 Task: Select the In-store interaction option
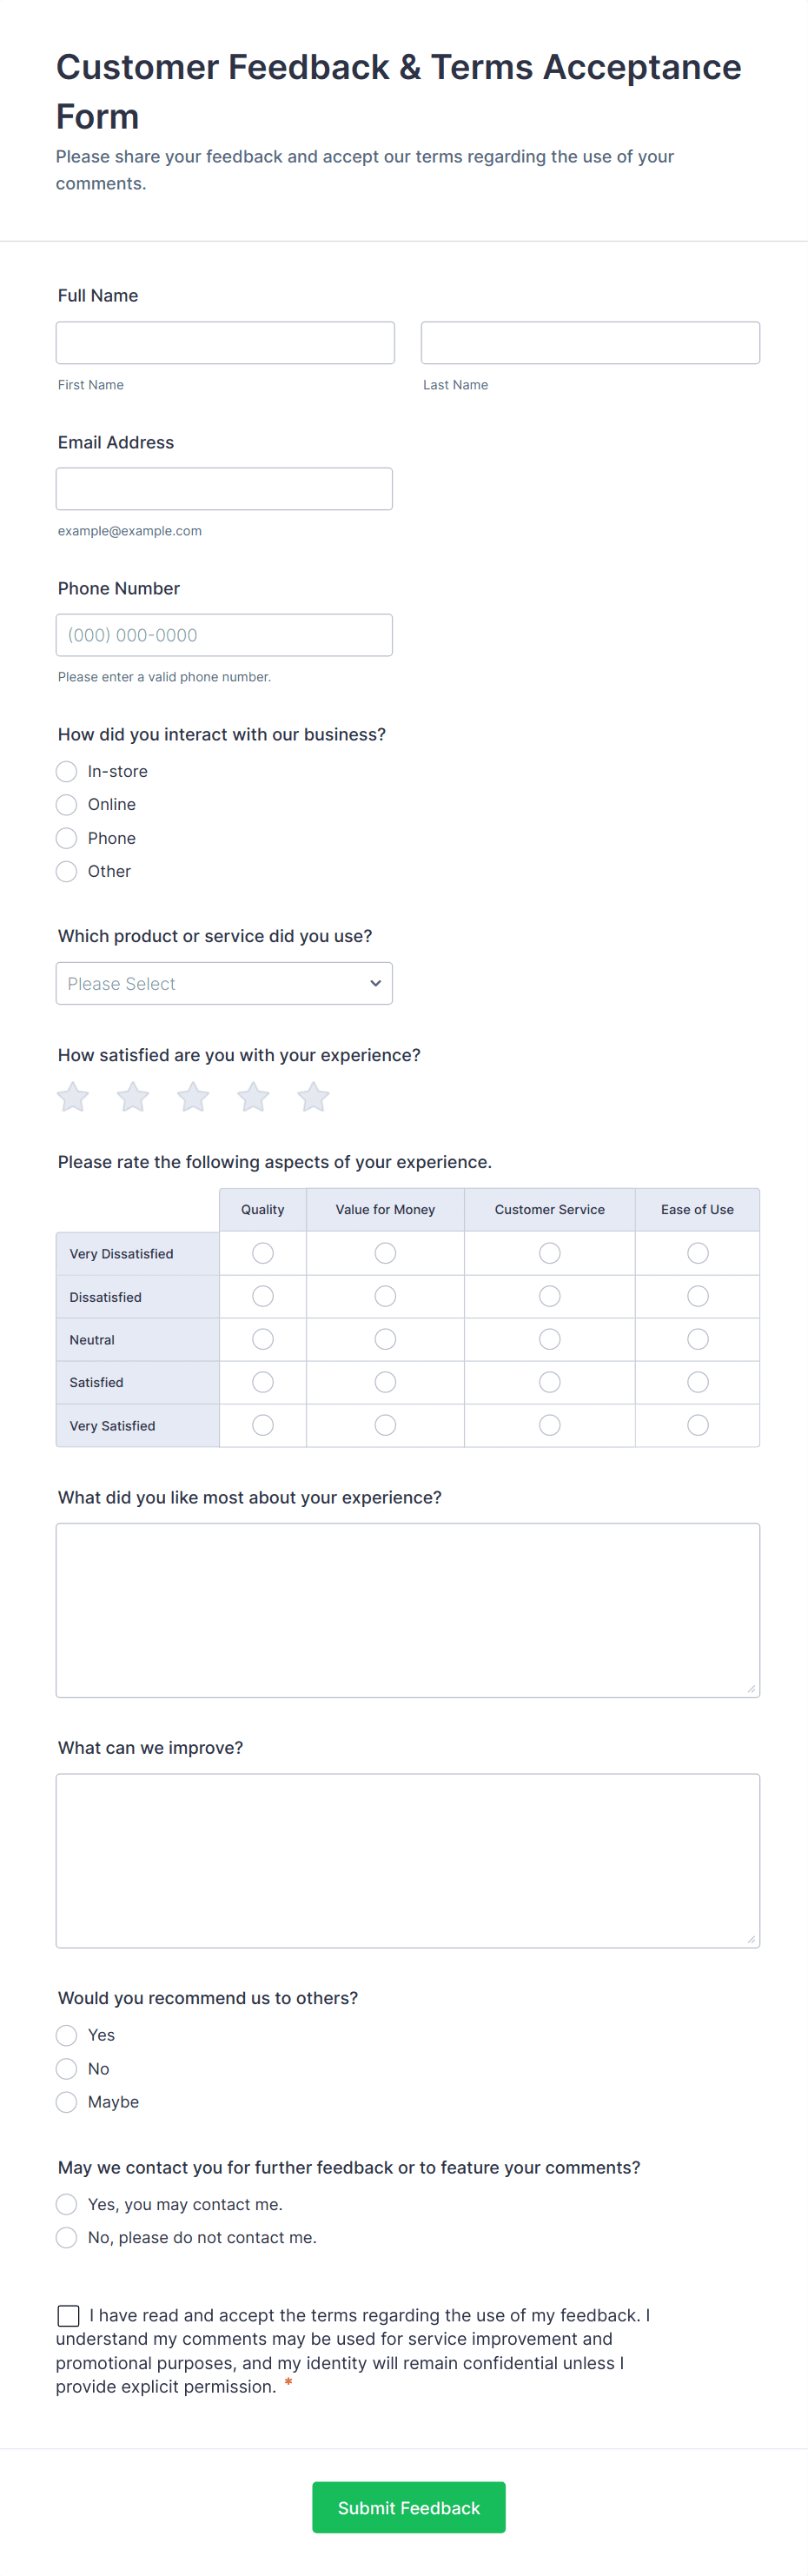(x=67, y=771)
